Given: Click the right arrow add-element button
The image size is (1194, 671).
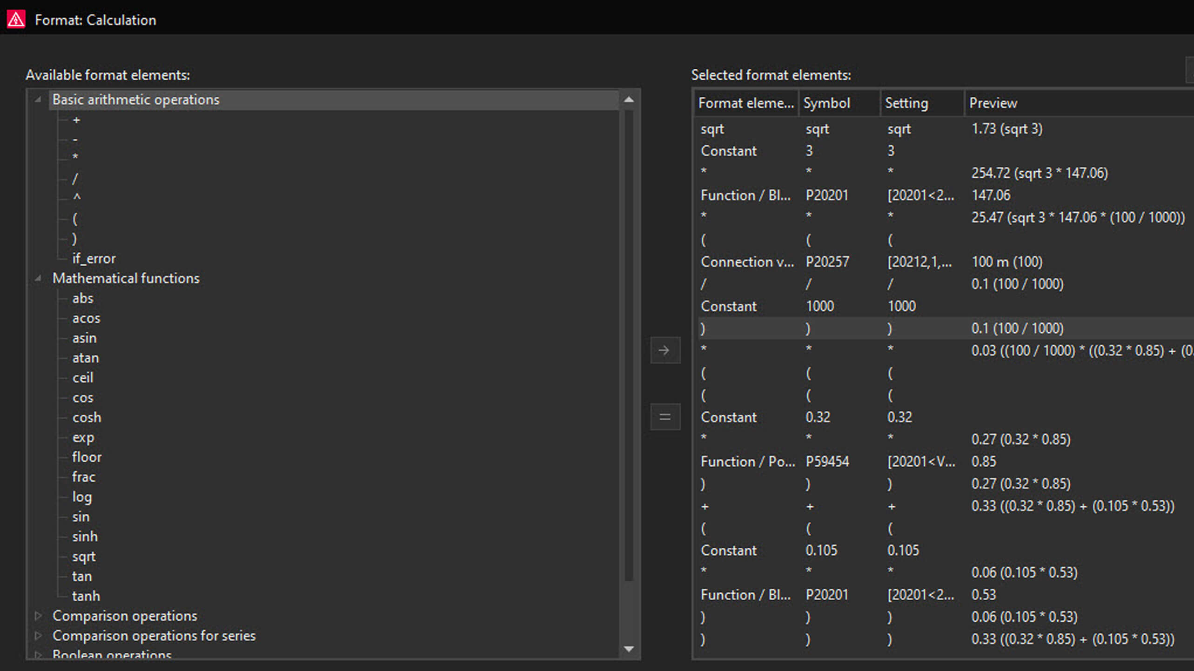Looking at the screenshot, I should 665,350.
